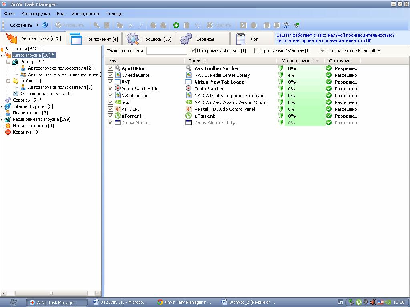410x307 pixels.
Task: Uncheck the uTorrent startup entry checkbox
Action: (111, 116)
